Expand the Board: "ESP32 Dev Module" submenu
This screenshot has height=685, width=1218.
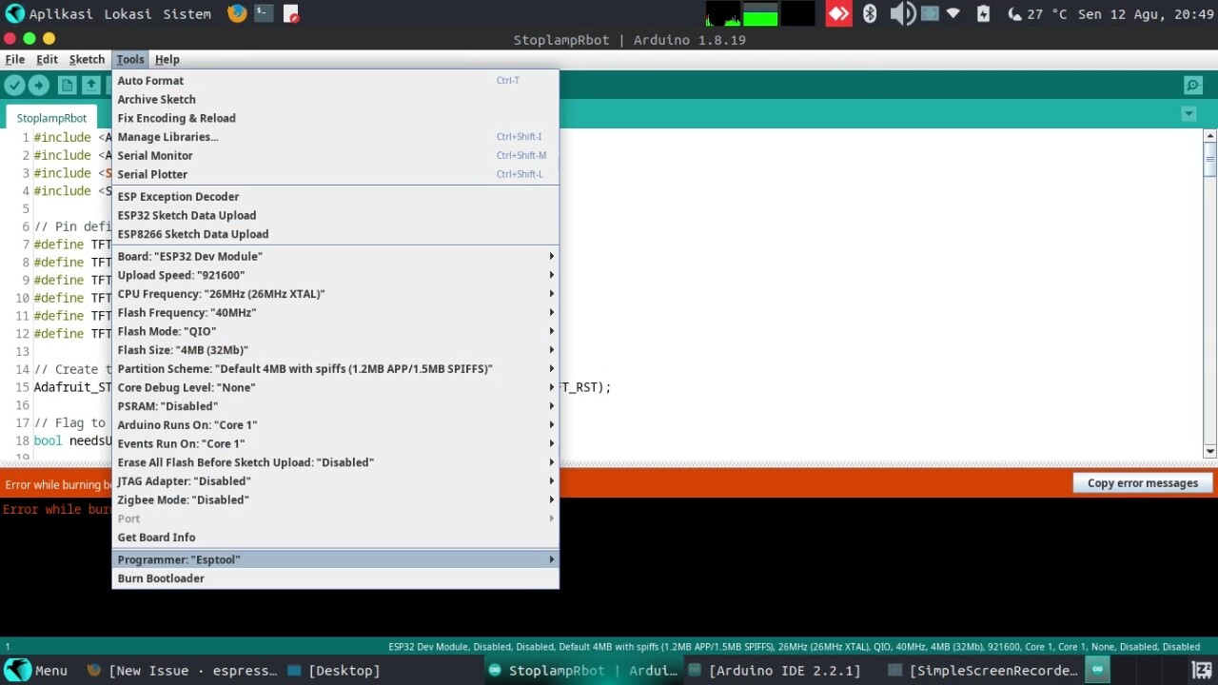pyautogui.click(x=335, y=256)
